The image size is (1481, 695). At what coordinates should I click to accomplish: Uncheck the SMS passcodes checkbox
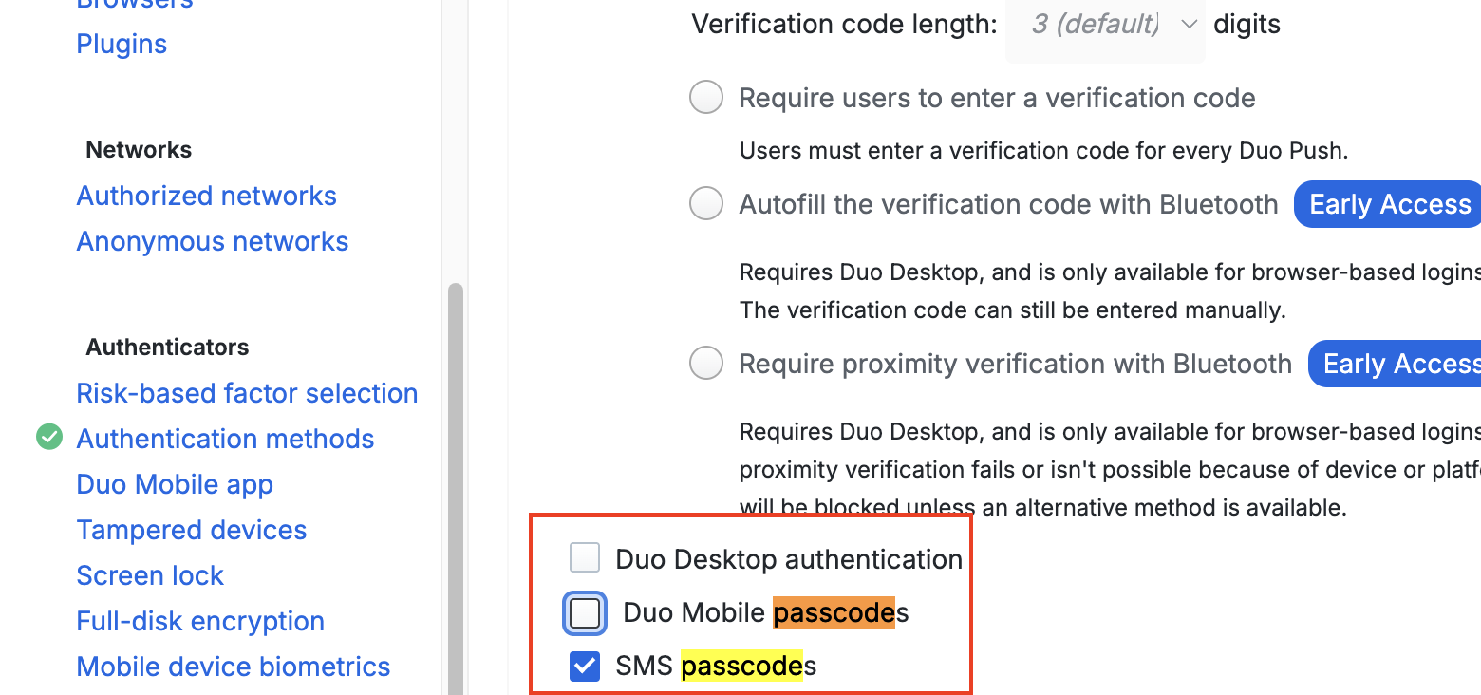pos(585,667)
